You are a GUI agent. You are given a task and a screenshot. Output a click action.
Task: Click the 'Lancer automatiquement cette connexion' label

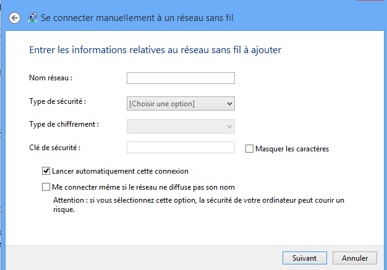pyautogui.click(x=120, y=171)
